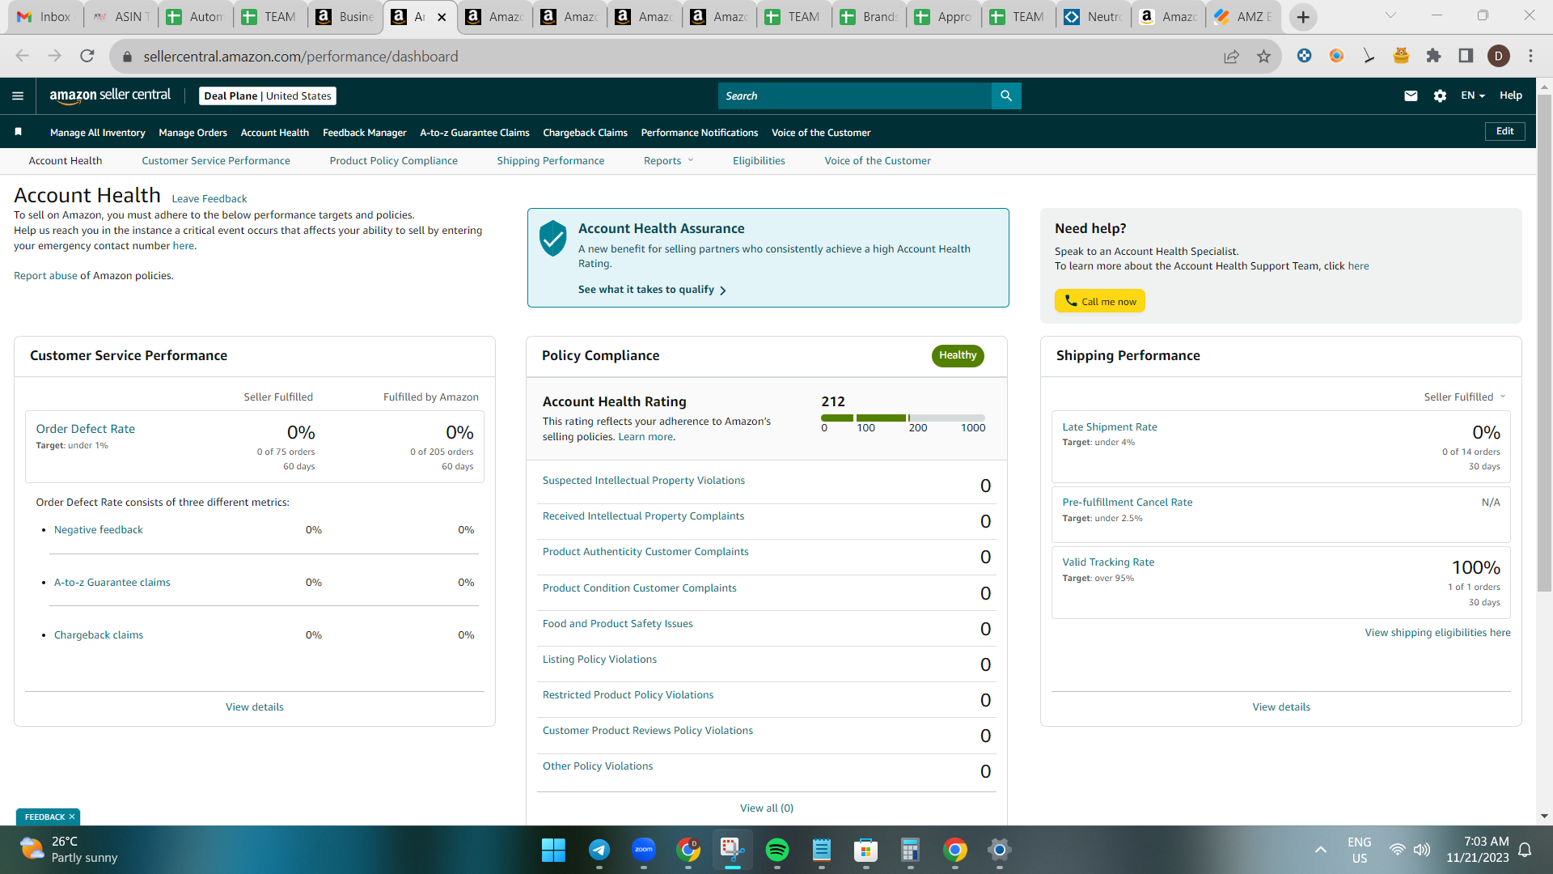Bookmark this page with the star icon
1553x874 pixels.
point(1263,56)
